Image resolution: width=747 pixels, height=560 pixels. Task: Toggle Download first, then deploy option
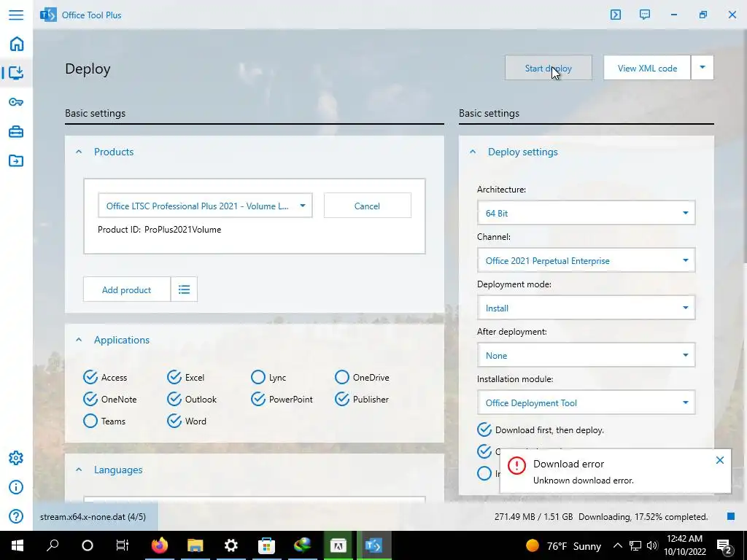541,429
